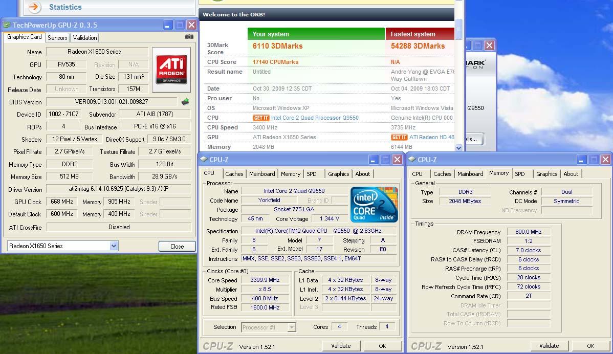Click the DRAM Frequency 800.0 MHz value
Viewport: 613px width, 354px height.
[529, 232]
